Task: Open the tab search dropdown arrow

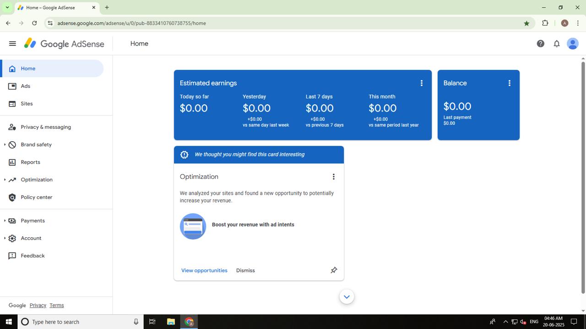Action: [x=7, y=7]
